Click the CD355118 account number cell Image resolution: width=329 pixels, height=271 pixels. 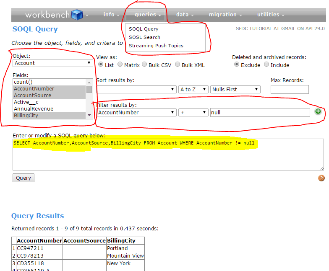click(39, 263)
